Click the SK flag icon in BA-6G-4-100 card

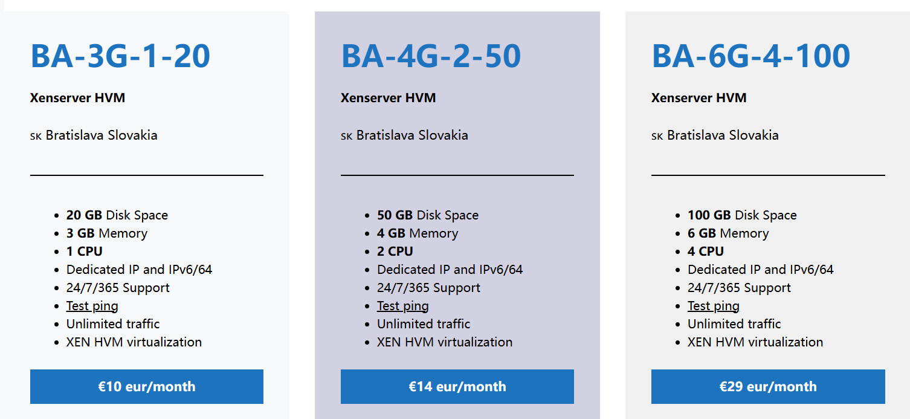click(x=657, y=136)
